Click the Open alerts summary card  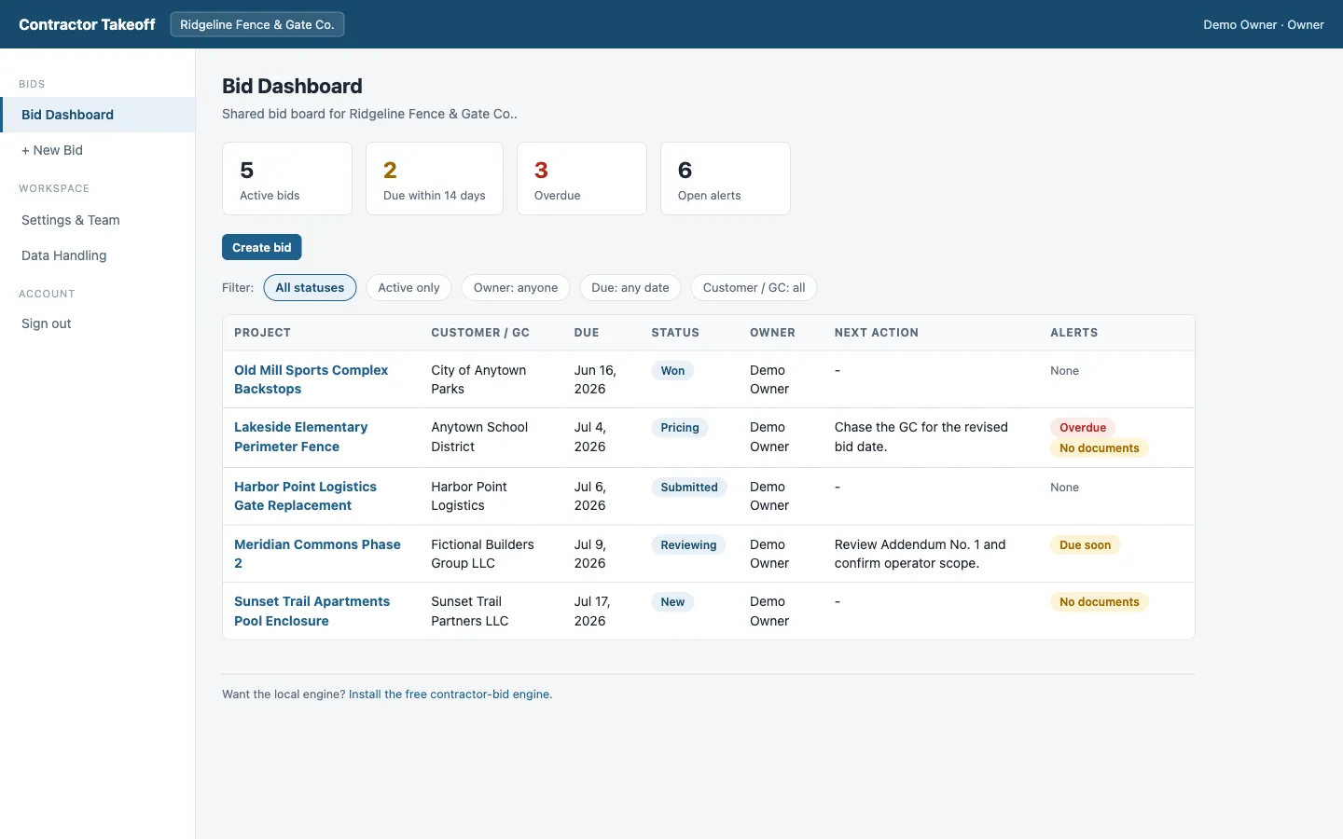click(726, 178)
